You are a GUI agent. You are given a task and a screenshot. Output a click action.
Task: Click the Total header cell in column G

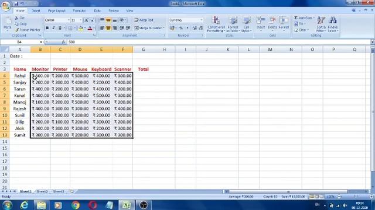pyautogui.click(x=143, y=69)
